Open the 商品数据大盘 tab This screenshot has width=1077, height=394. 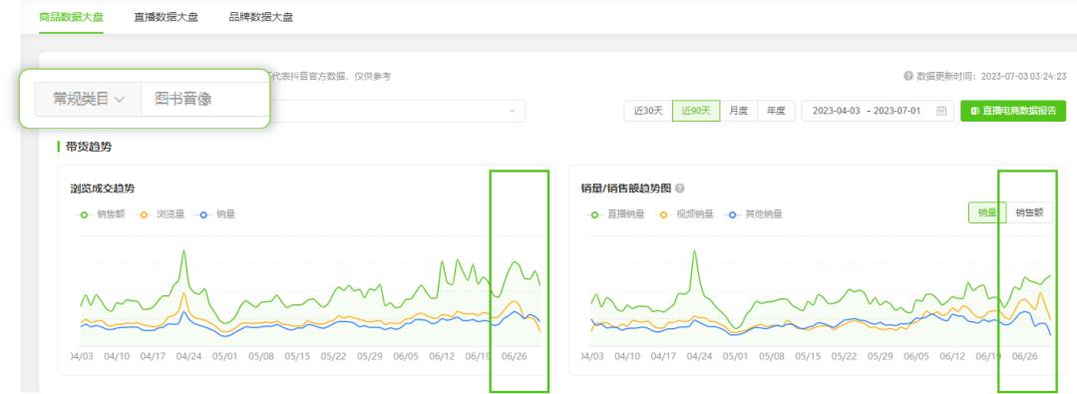pos(72,17)
